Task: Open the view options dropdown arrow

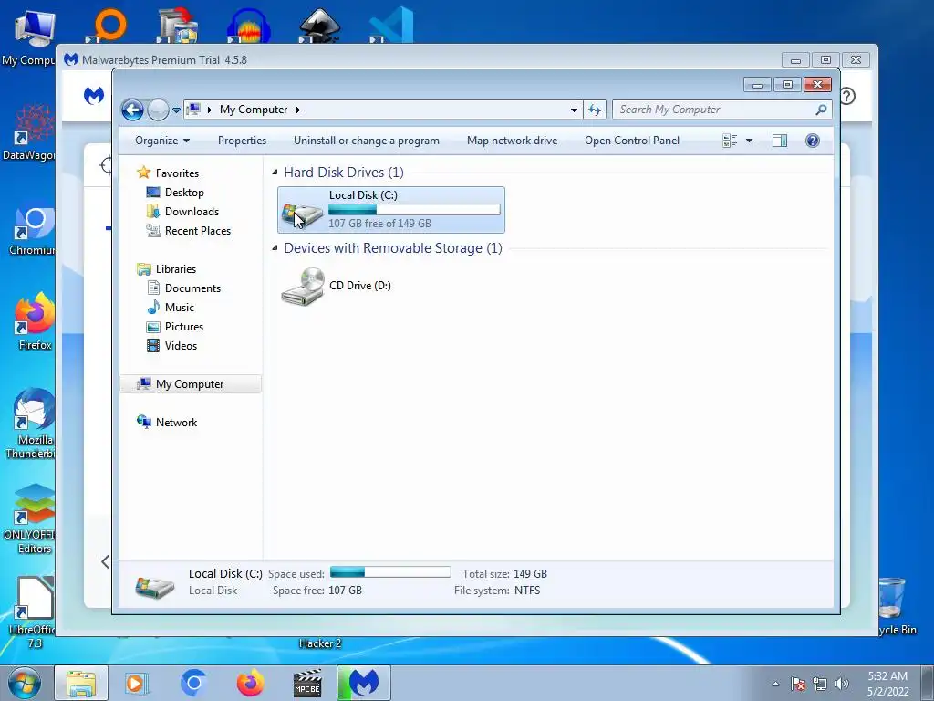Action: [x=750, y=141]
